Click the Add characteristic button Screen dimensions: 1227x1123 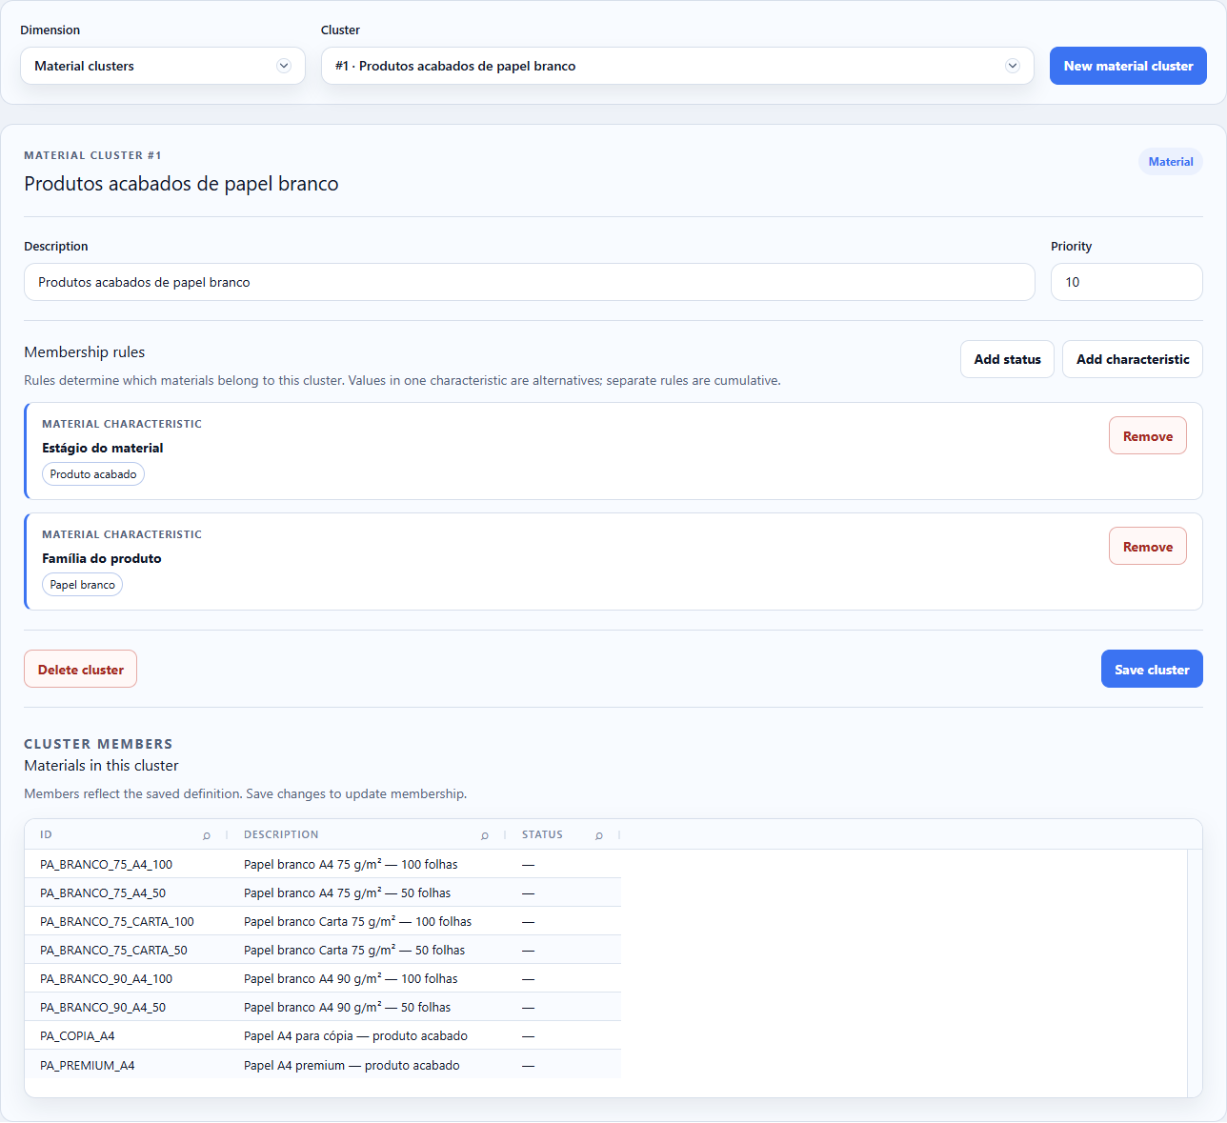pyautogui.click(x=1133, y=359)
